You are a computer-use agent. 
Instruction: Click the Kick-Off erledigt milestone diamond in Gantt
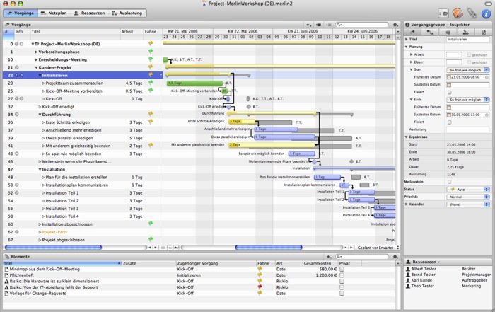pos(248,106)
